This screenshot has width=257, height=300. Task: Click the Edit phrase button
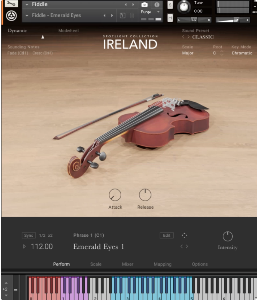[166, 235]
